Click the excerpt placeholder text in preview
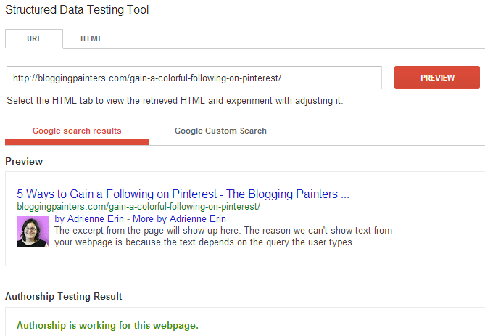This screenshot has width=485, height=336. [223, 237]
